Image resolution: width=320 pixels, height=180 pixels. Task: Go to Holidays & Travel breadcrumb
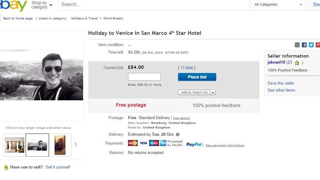pos(84,18)
